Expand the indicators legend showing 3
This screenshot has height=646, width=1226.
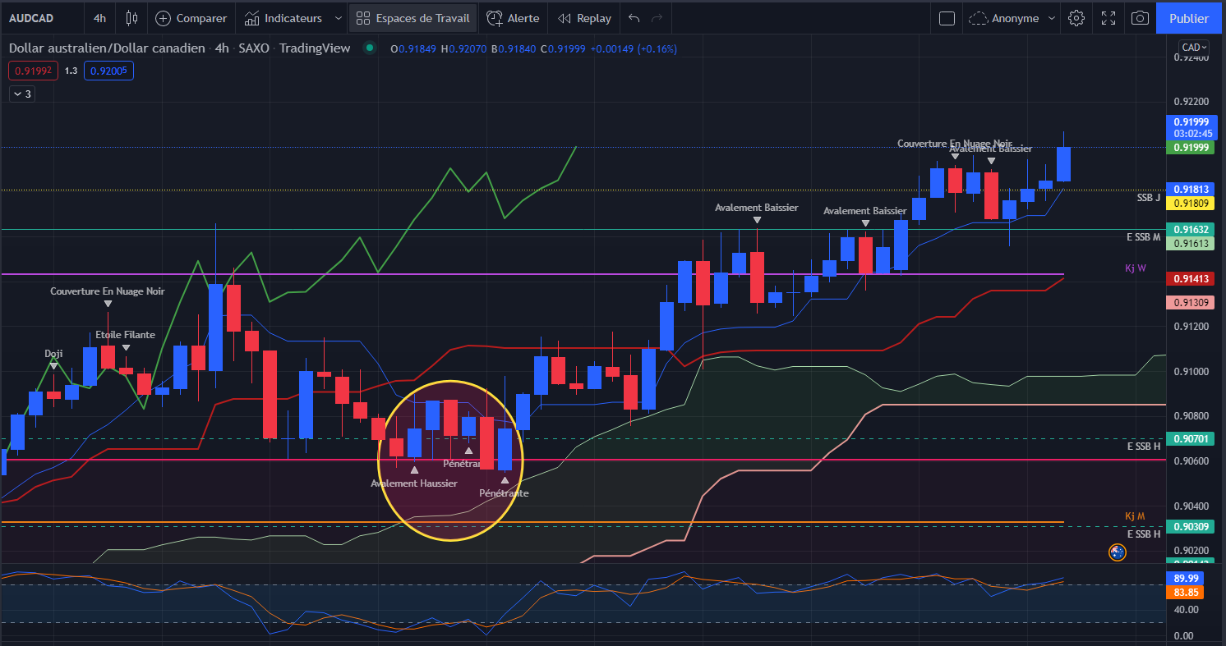pyautogui.click(x=22, y=94)
